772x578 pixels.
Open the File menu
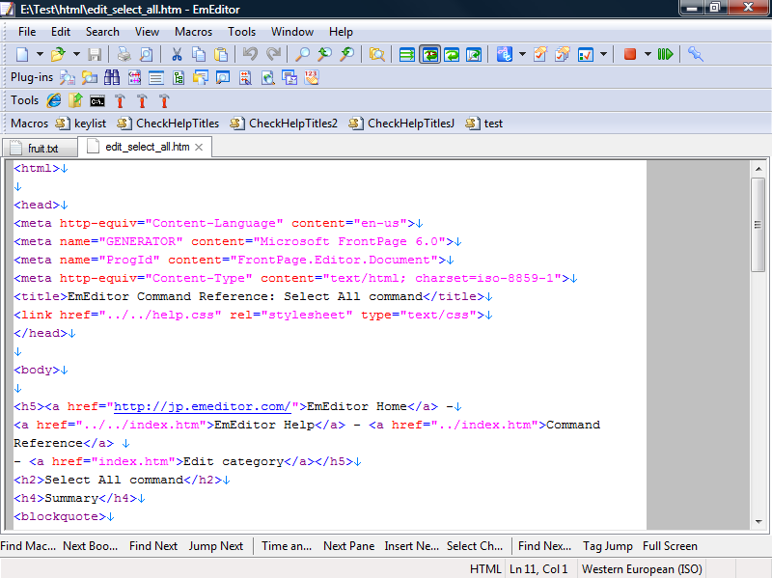pos(27,32)
